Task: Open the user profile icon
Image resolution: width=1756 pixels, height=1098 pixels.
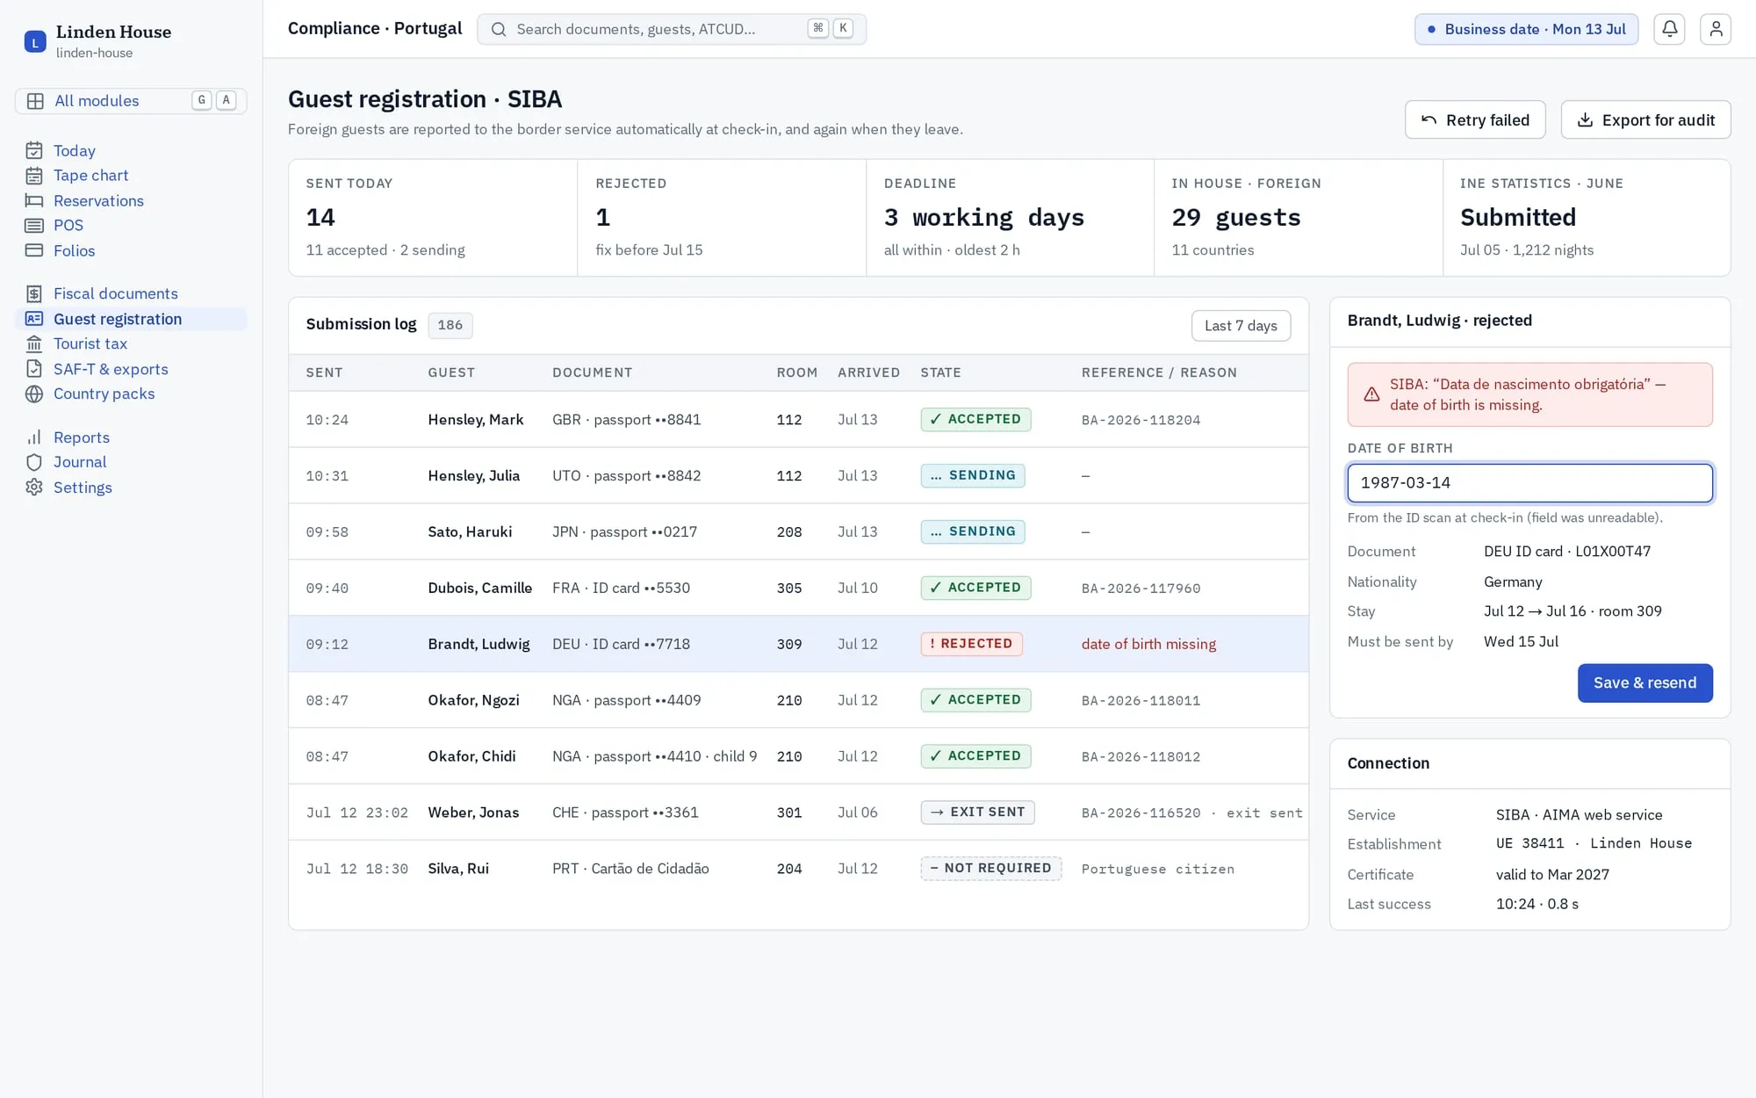Action: click(1716, 29)
